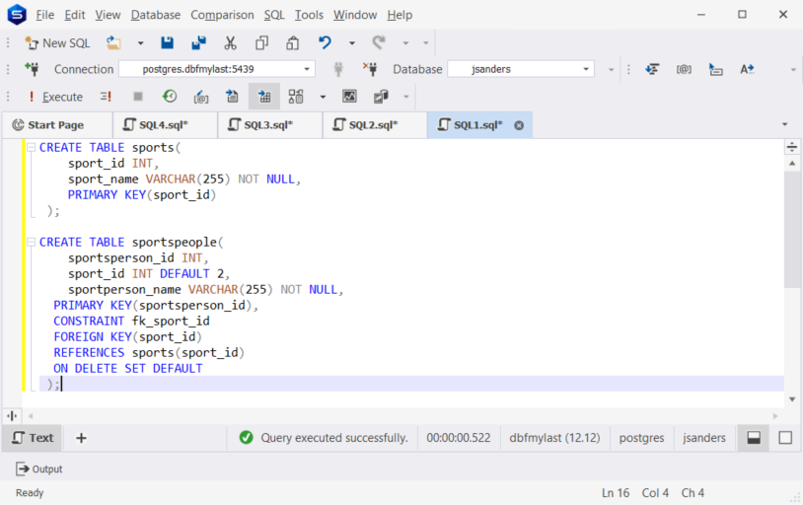Click the image chart icon in toolbar
Image resolution: width=803 pixels, height=505 pixels.
349,97
